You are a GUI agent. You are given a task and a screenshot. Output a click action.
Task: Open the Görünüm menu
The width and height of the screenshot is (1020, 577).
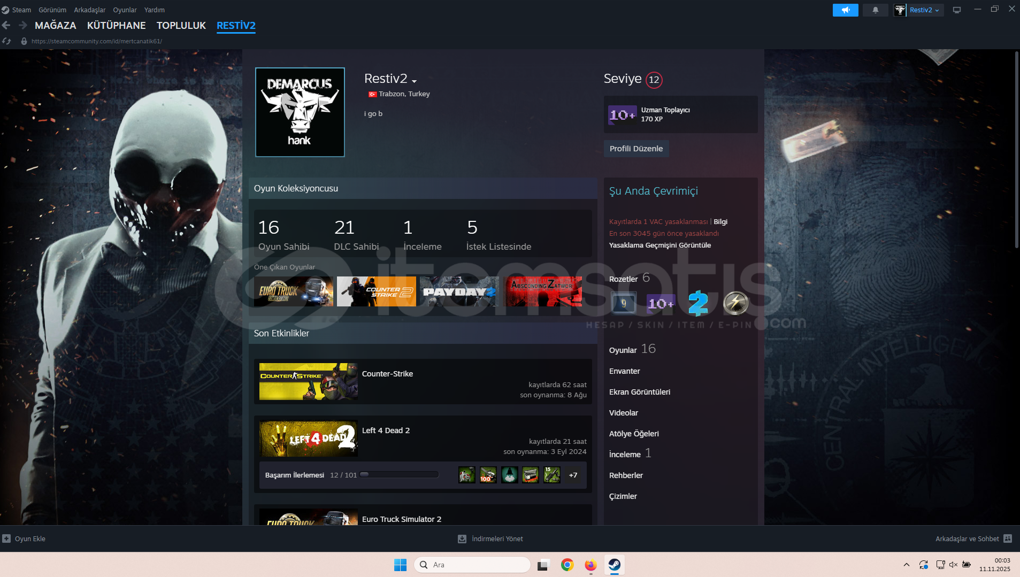tap(52, 10)
